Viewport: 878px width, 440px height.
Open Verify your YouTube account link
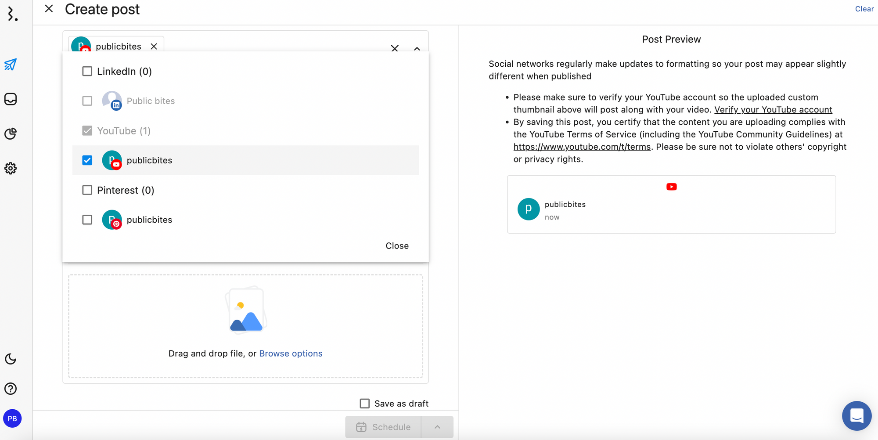(x=773, y=110)
